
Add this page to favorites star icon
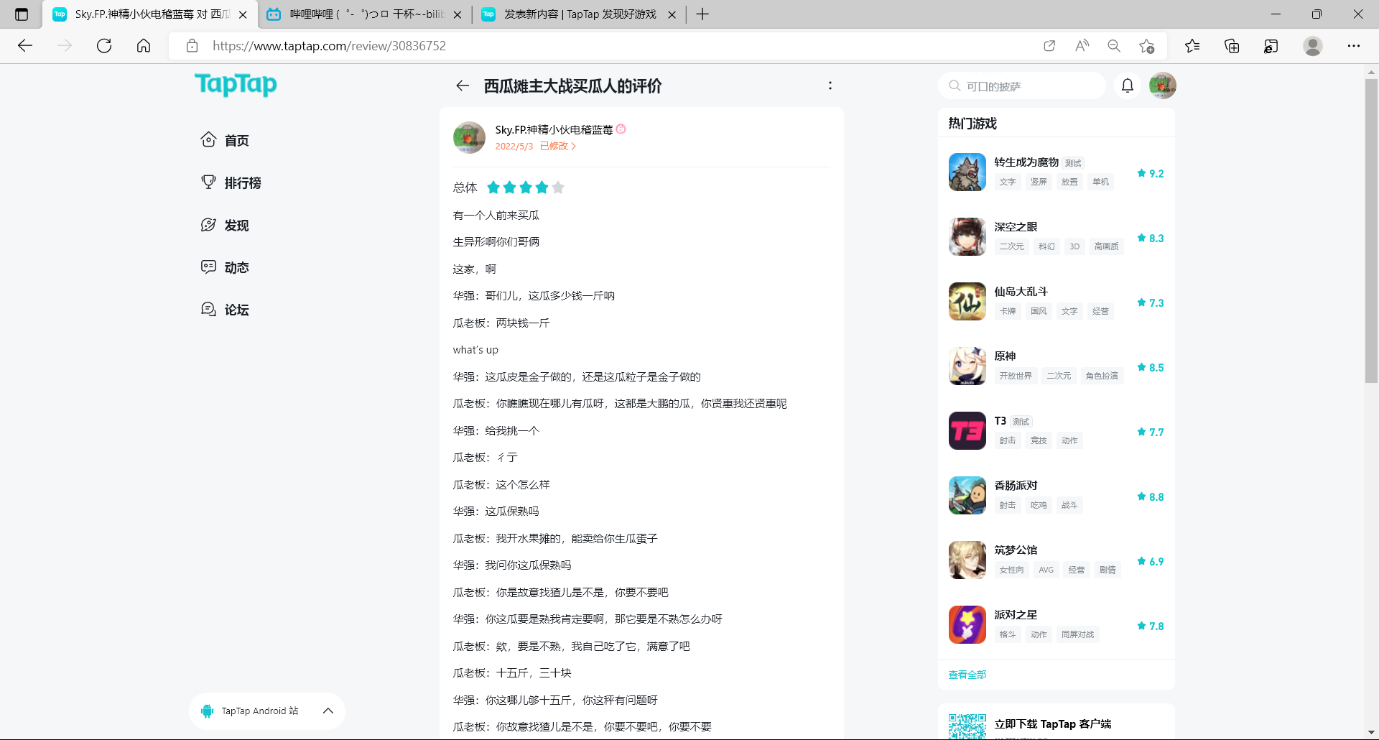point(1146,46)
